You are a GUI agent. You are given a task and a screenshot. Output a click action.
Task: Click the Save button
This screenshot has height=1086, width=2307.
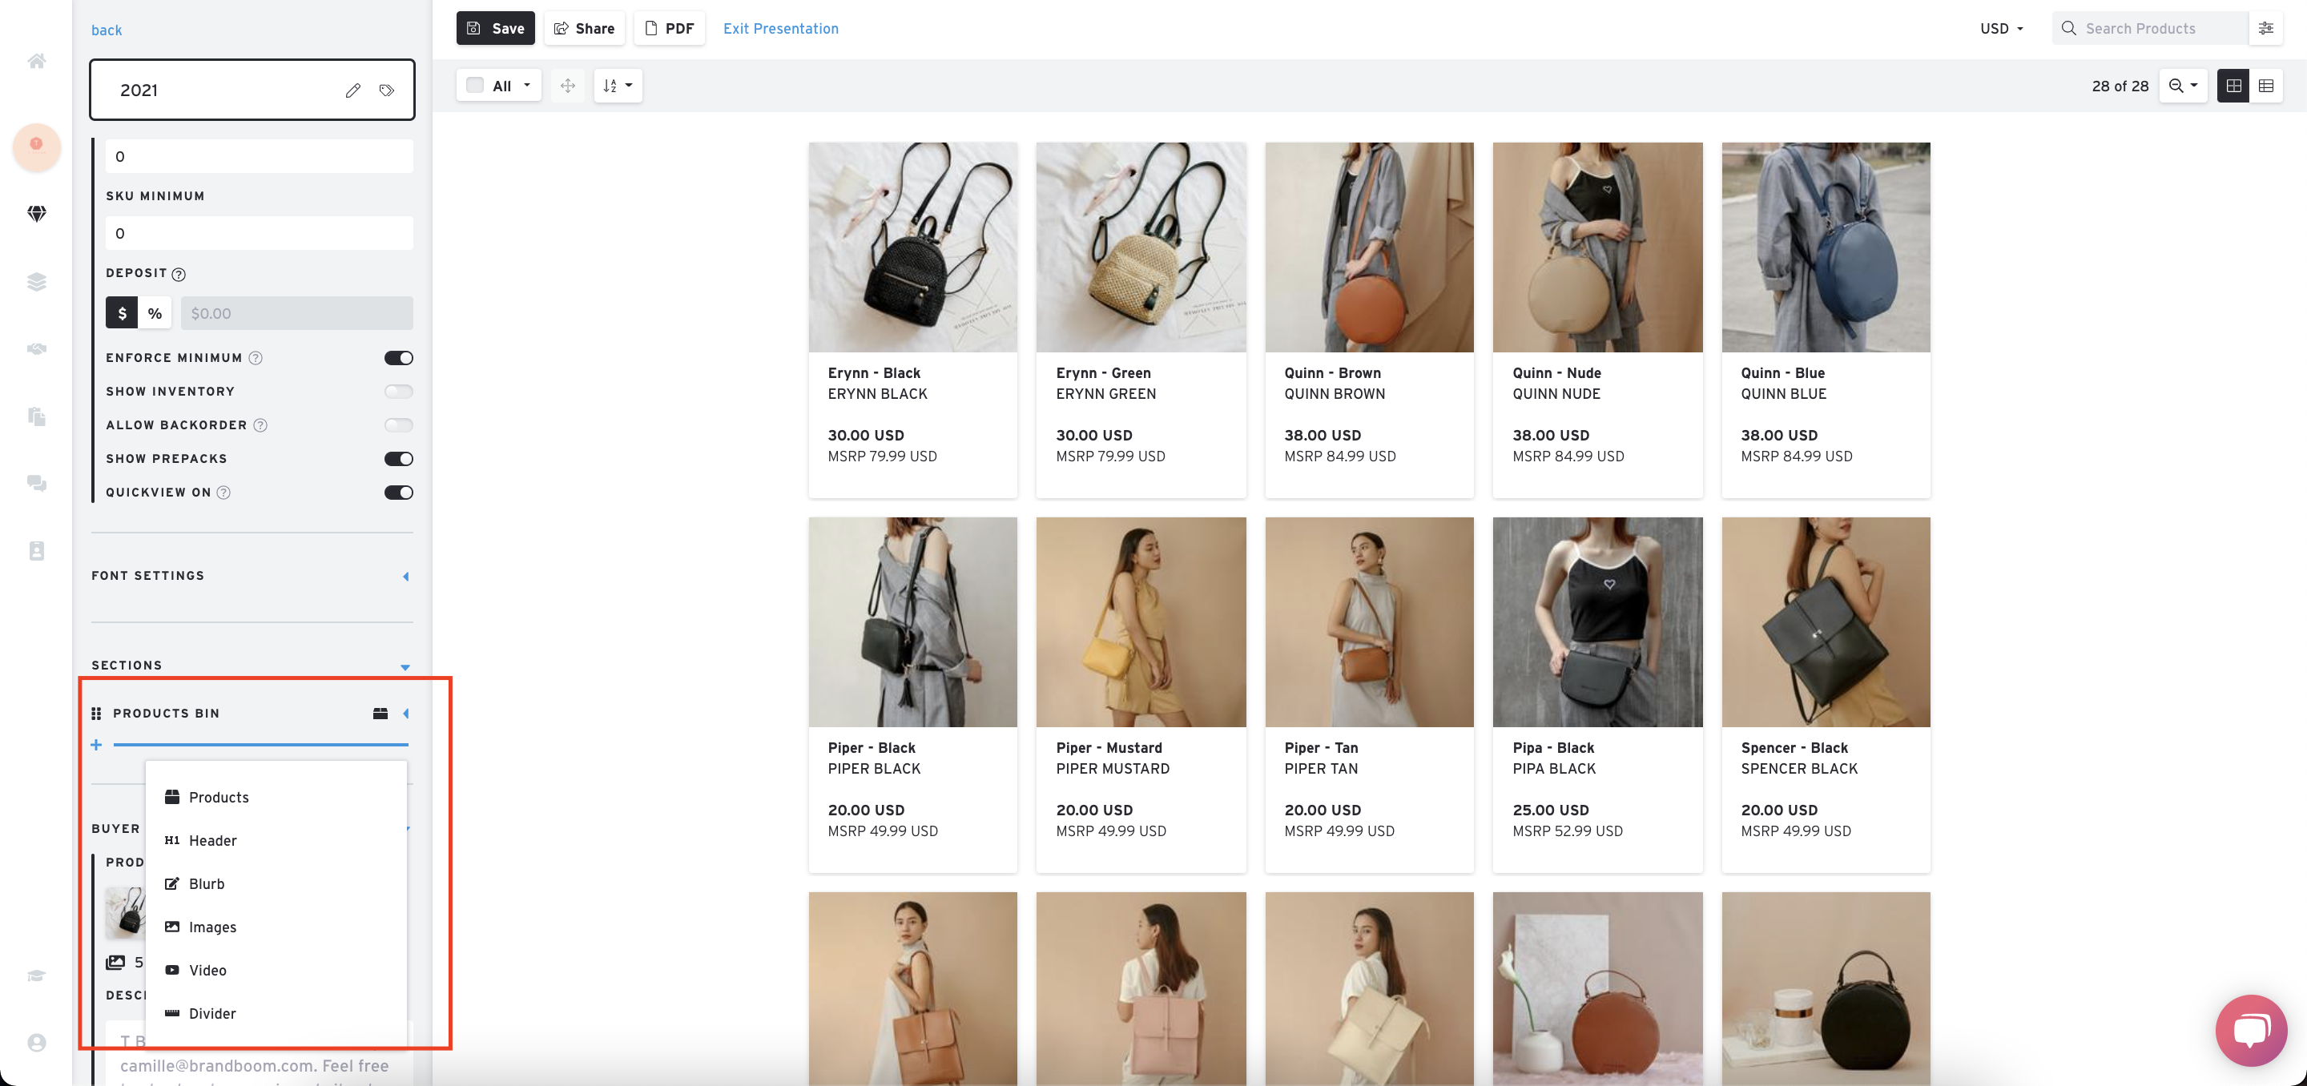tap(495, 29)
